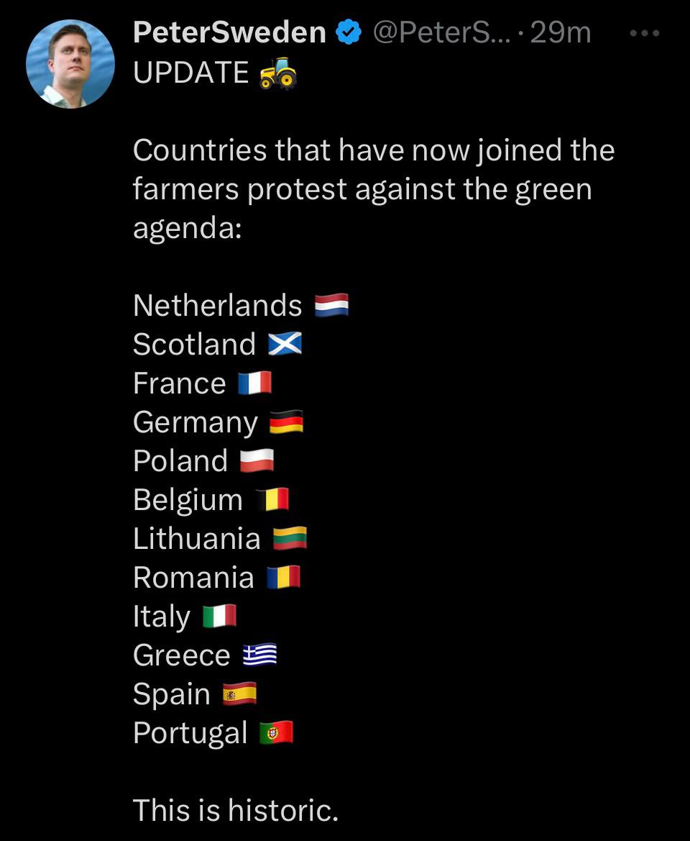Open the PeterSweden display name link
Viewport: 690px width, 841px height.
(229, 32)
